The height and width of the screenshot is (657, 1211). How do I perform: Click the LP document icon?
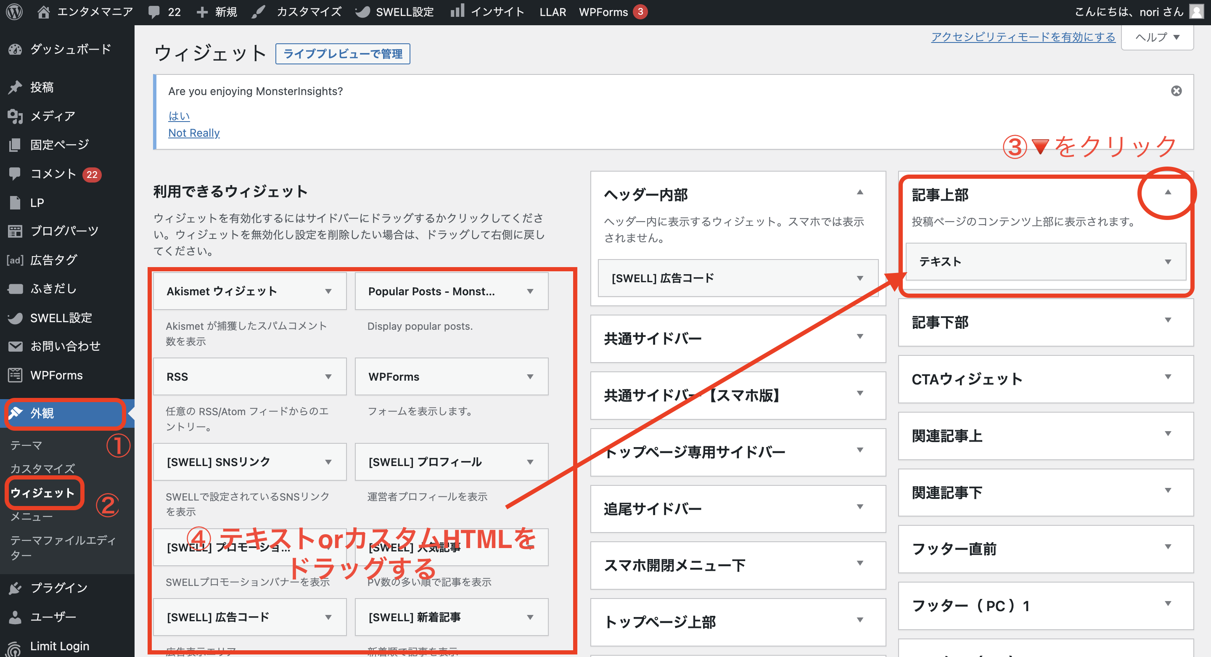(15, 203)
